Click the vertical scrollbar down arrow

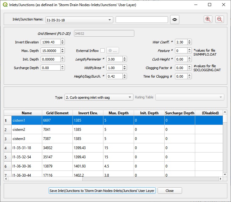[x=225, y=174]
